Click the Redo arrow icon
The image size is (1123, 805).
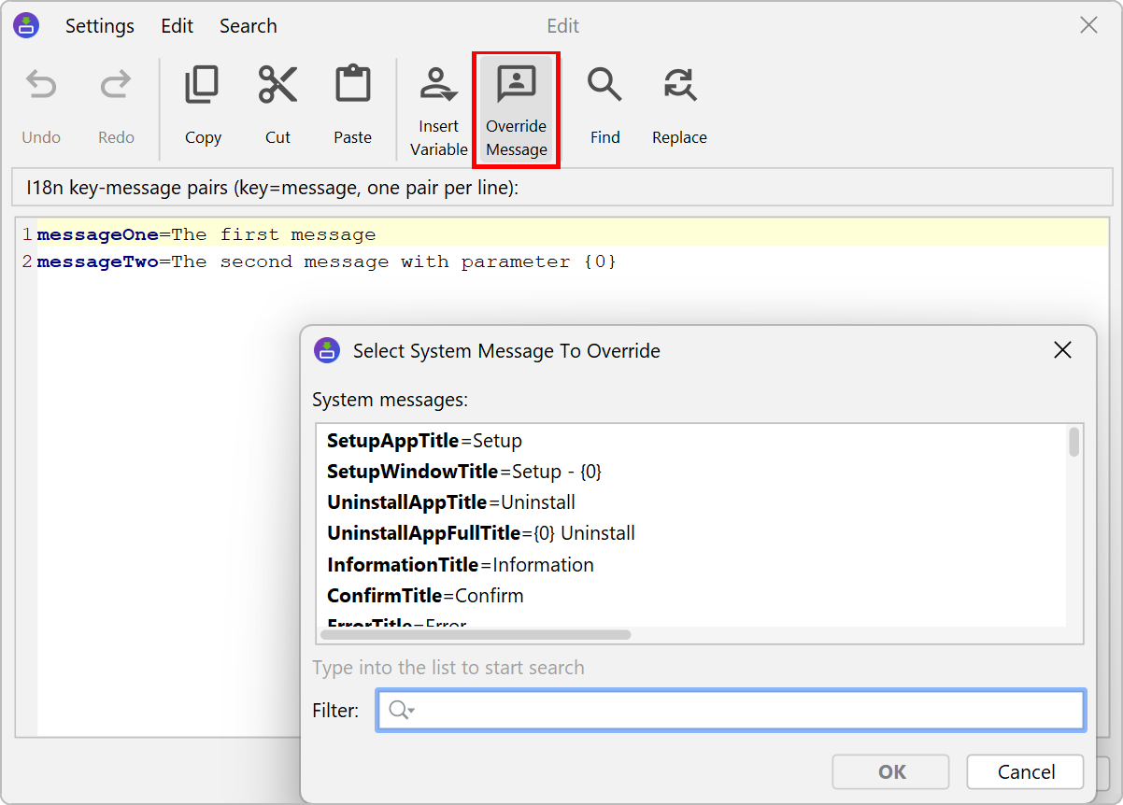(116, 87)
